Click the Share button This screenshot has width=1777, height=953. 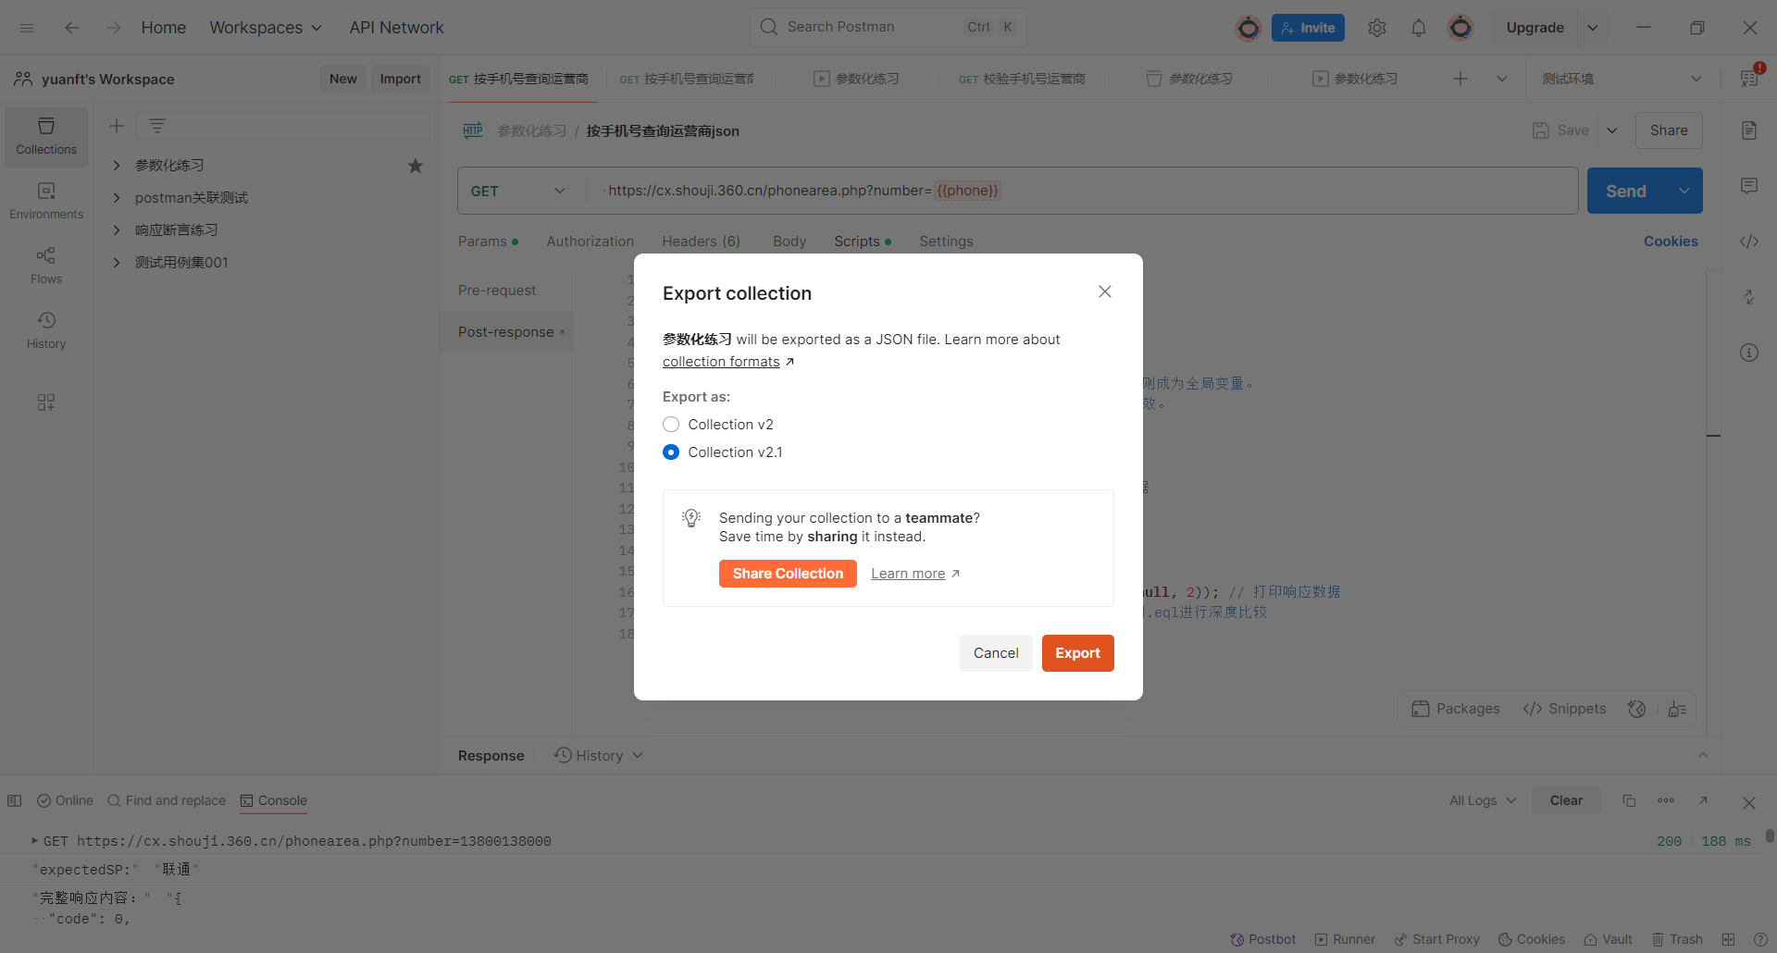coord(1669,130)
